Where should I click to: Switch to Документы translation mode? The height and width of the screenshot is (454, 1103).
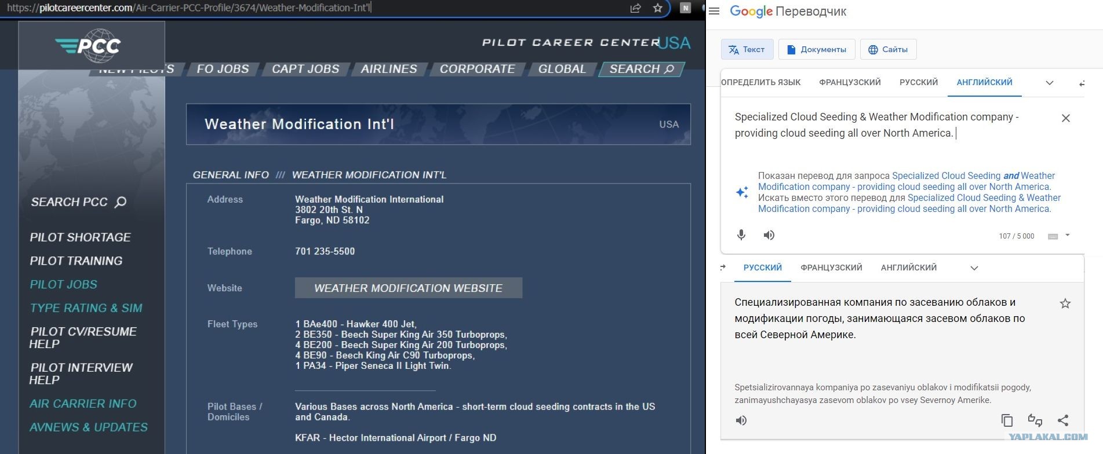tap(816, 49)
